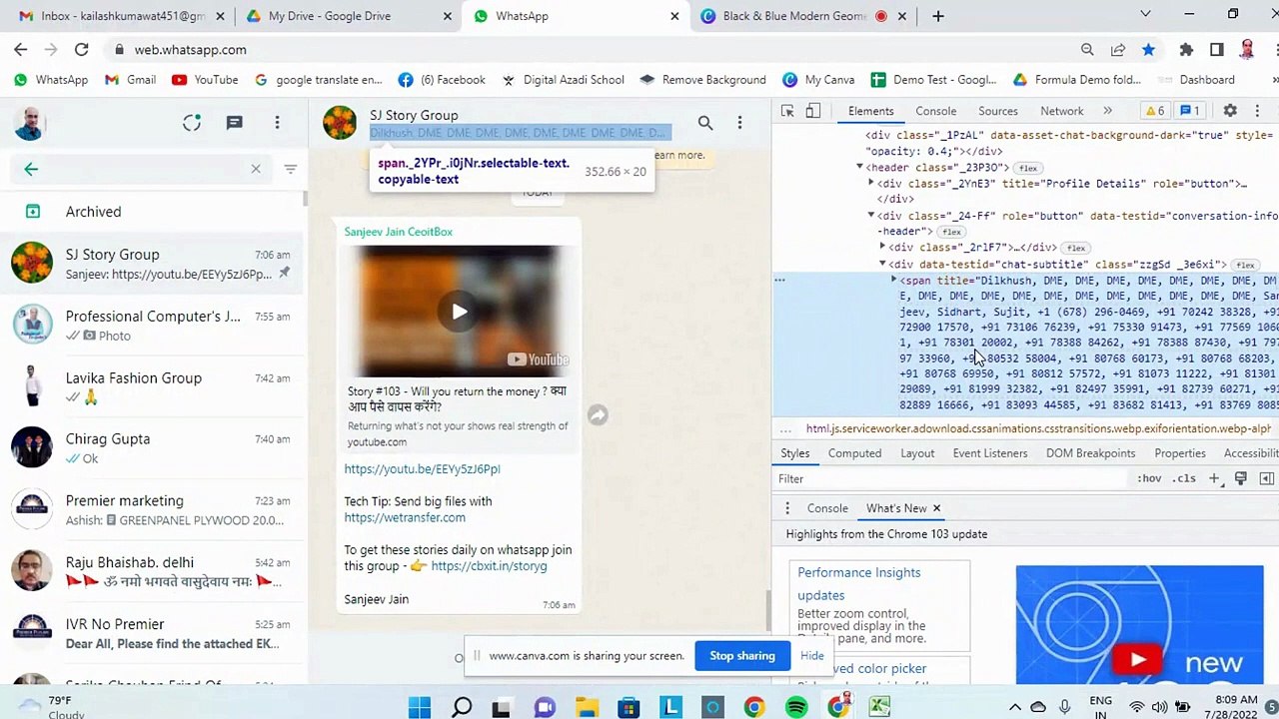Screen dimensions: 1279x719
Task: Bookmark star icon in address bar
Action: tap(1148, 50)
